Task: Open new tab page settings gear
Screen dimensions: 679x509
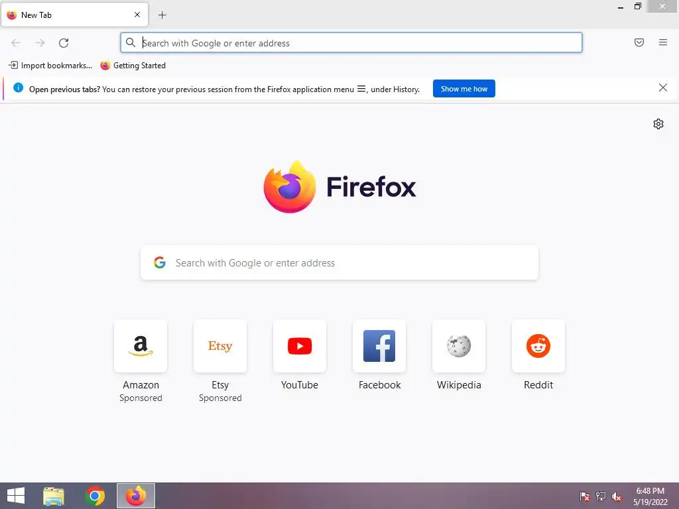Action: [x=658, y=124]
